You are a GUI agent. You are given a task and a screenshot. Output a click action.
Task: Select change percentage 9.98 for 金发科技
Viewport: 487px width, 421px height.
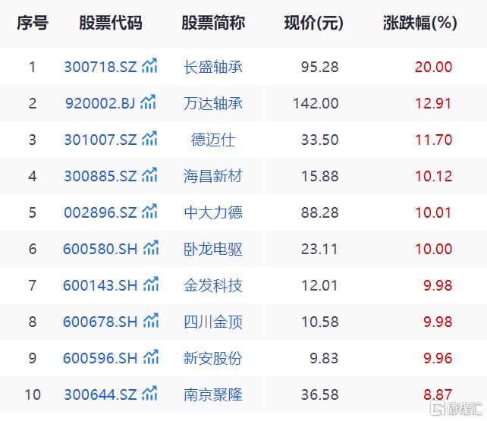pyautogui.click(x=438, y=285)
